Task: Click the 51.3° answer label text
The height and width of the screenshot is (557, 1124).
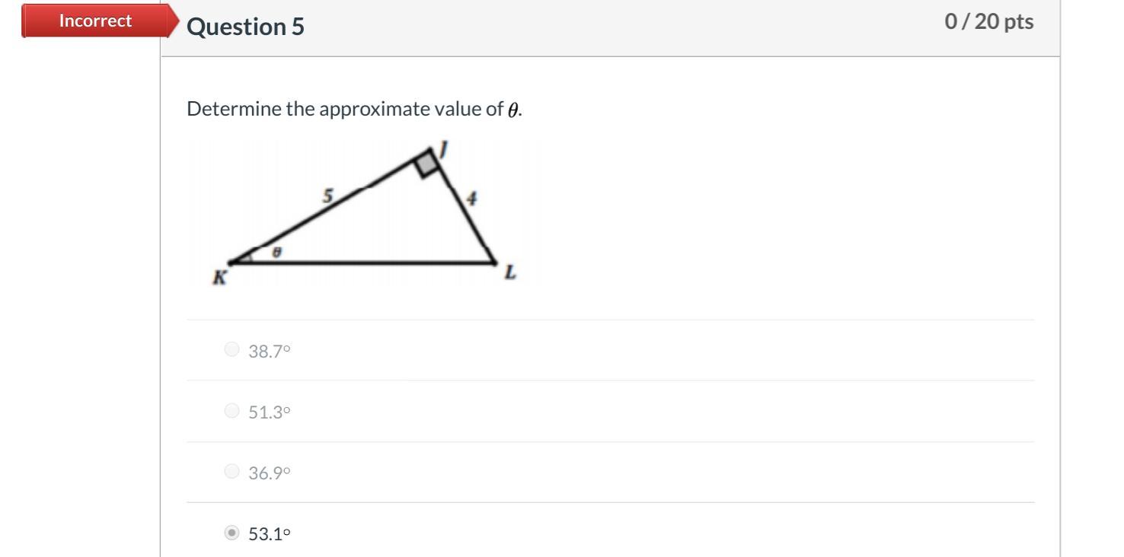Action: coord(270,412)
